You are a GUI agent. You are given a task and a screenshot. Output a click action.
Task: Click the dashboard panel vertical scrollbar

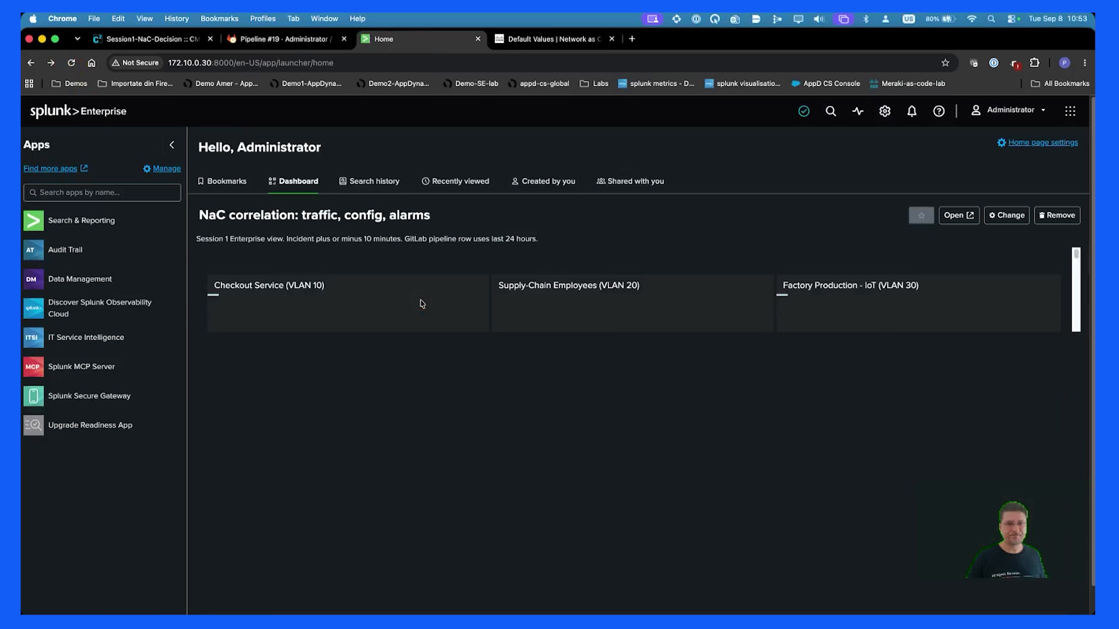pyautogui.click(x=1076, y=289)
